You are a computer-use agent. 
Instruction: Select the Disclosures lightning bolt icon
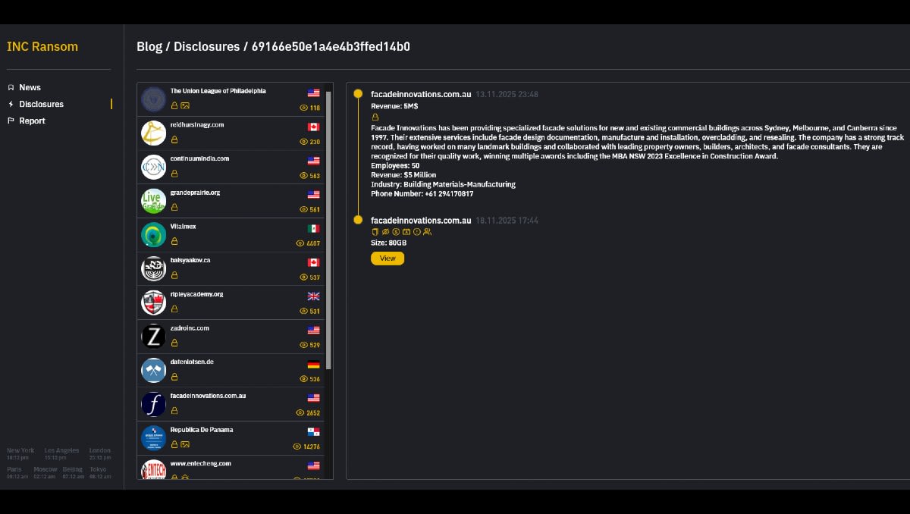coord(11,104)
